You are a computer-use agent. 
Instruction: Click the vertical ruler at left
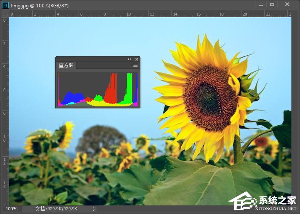5,111
